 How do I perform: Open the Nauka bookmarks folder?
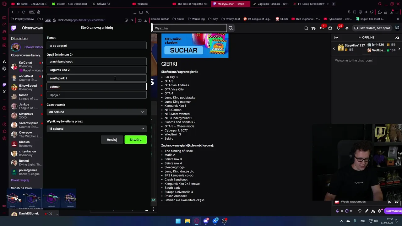(x=178, y=19)
